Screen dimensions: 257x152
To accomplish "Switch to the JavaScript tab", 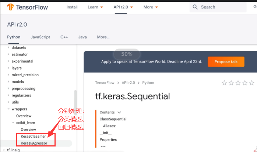I will [x=41, y=37].
